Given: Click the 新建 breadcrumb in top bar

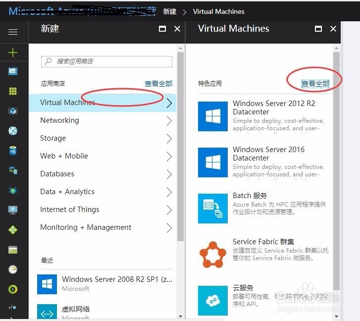Looking at the screenshot, I should click(x=170, y=11).
